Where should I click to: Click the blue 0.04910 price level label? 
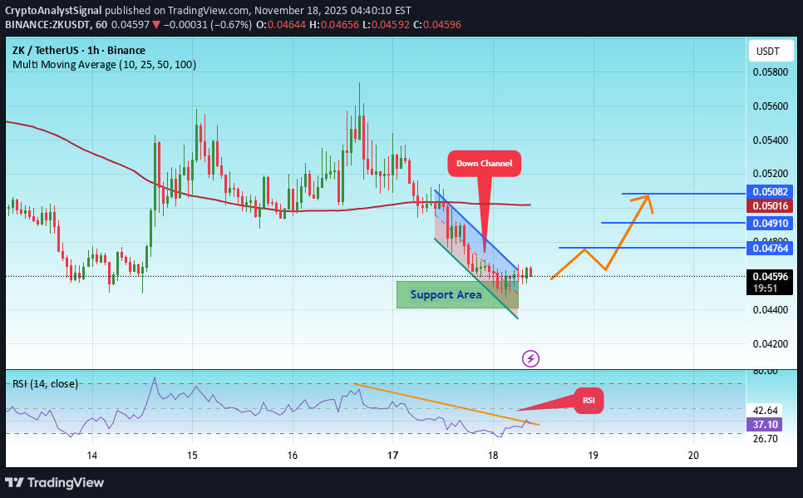(x=769, y=223)
